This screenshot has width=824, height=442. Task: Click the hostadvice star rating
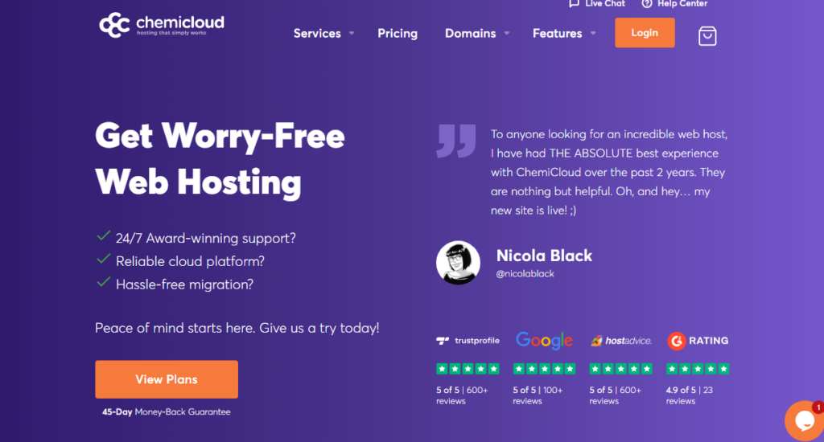620,369
